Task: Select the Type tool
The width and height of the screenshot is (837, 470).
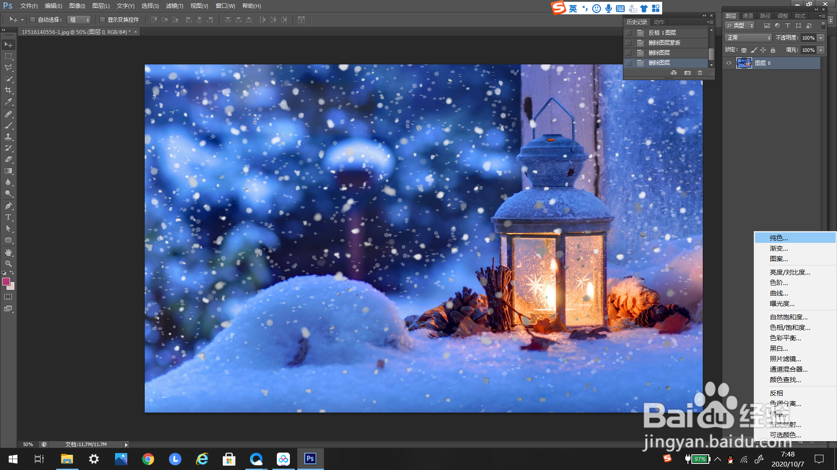Action: pyautogui.click(x=8, y=217)
